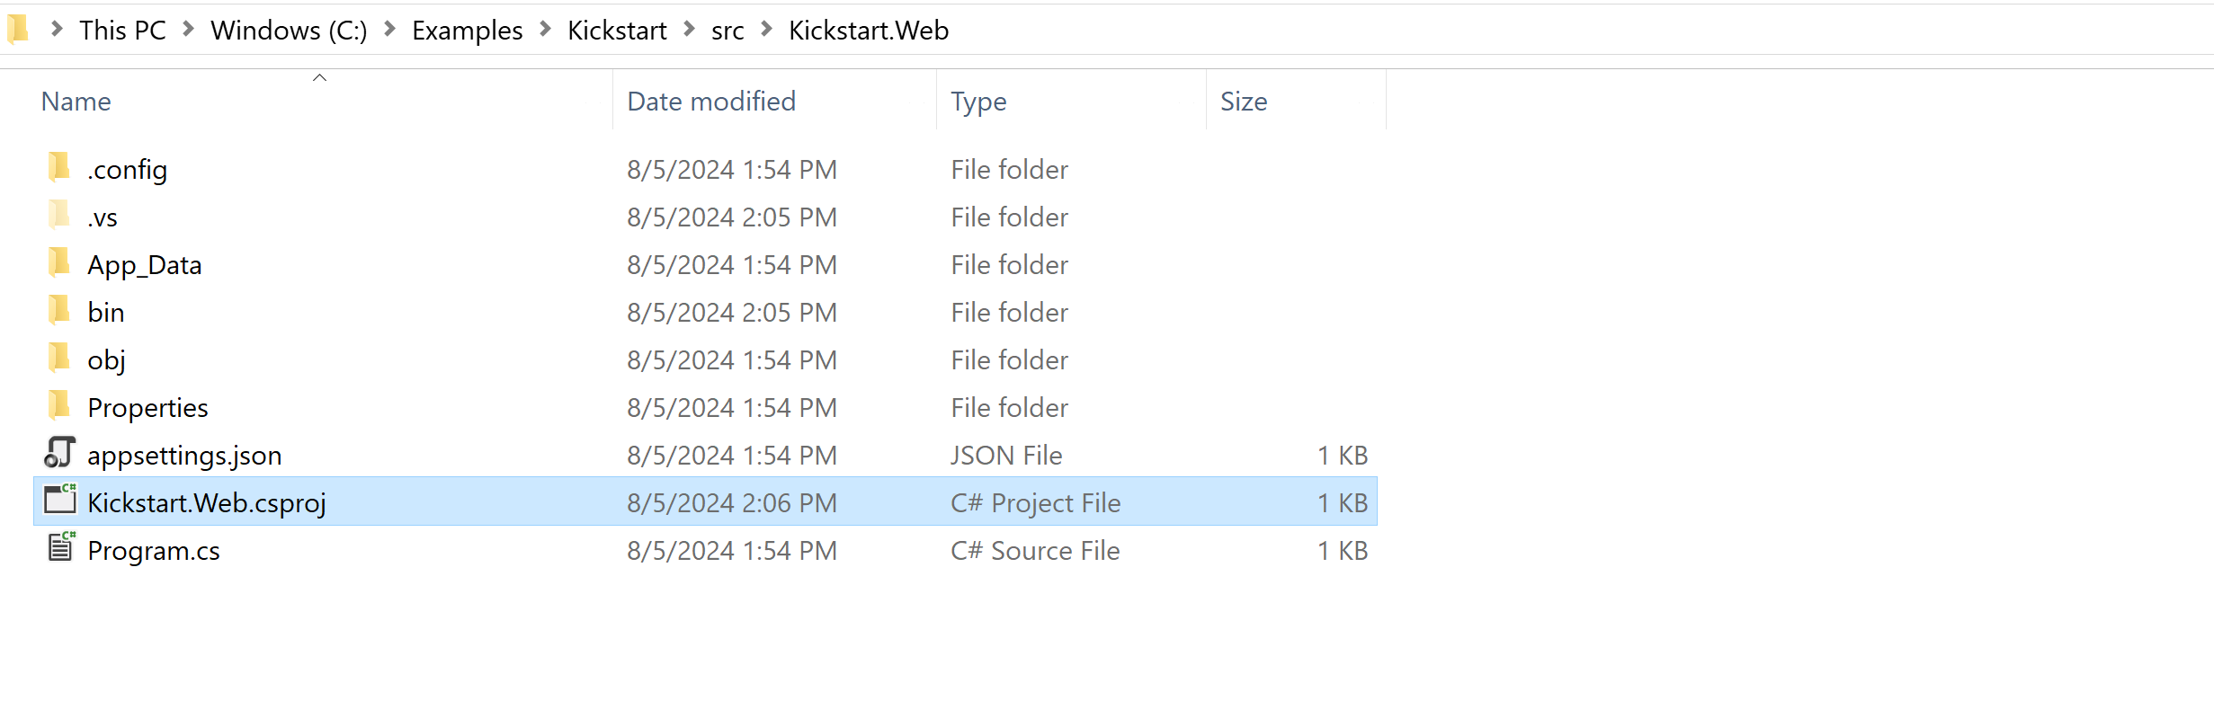Screen dimensions: 2214x727
Task: Select the Program.cs file name
Action: pyautogui.click(x=154, y=551)
